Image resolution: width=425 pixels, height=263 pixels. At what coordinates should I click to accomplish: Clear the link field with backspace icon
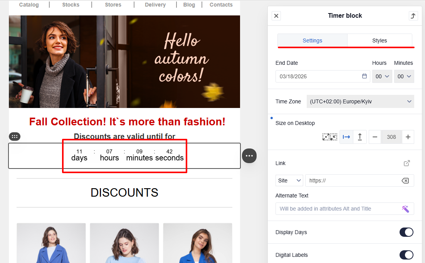click(x=405, y=180)
